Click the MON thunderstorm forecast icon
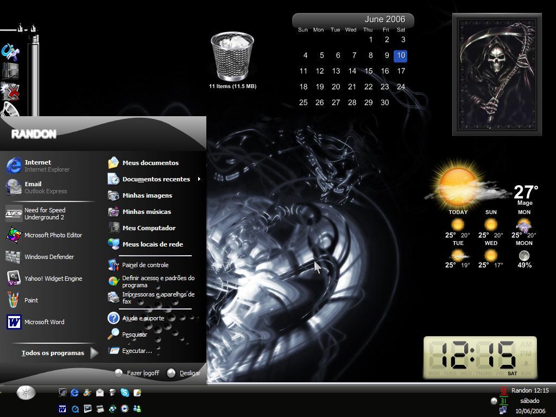 coord(524,225)
